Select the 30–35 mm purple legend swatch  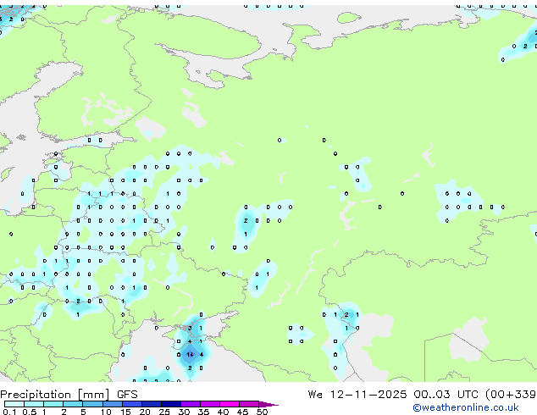[x=191, y=404]
